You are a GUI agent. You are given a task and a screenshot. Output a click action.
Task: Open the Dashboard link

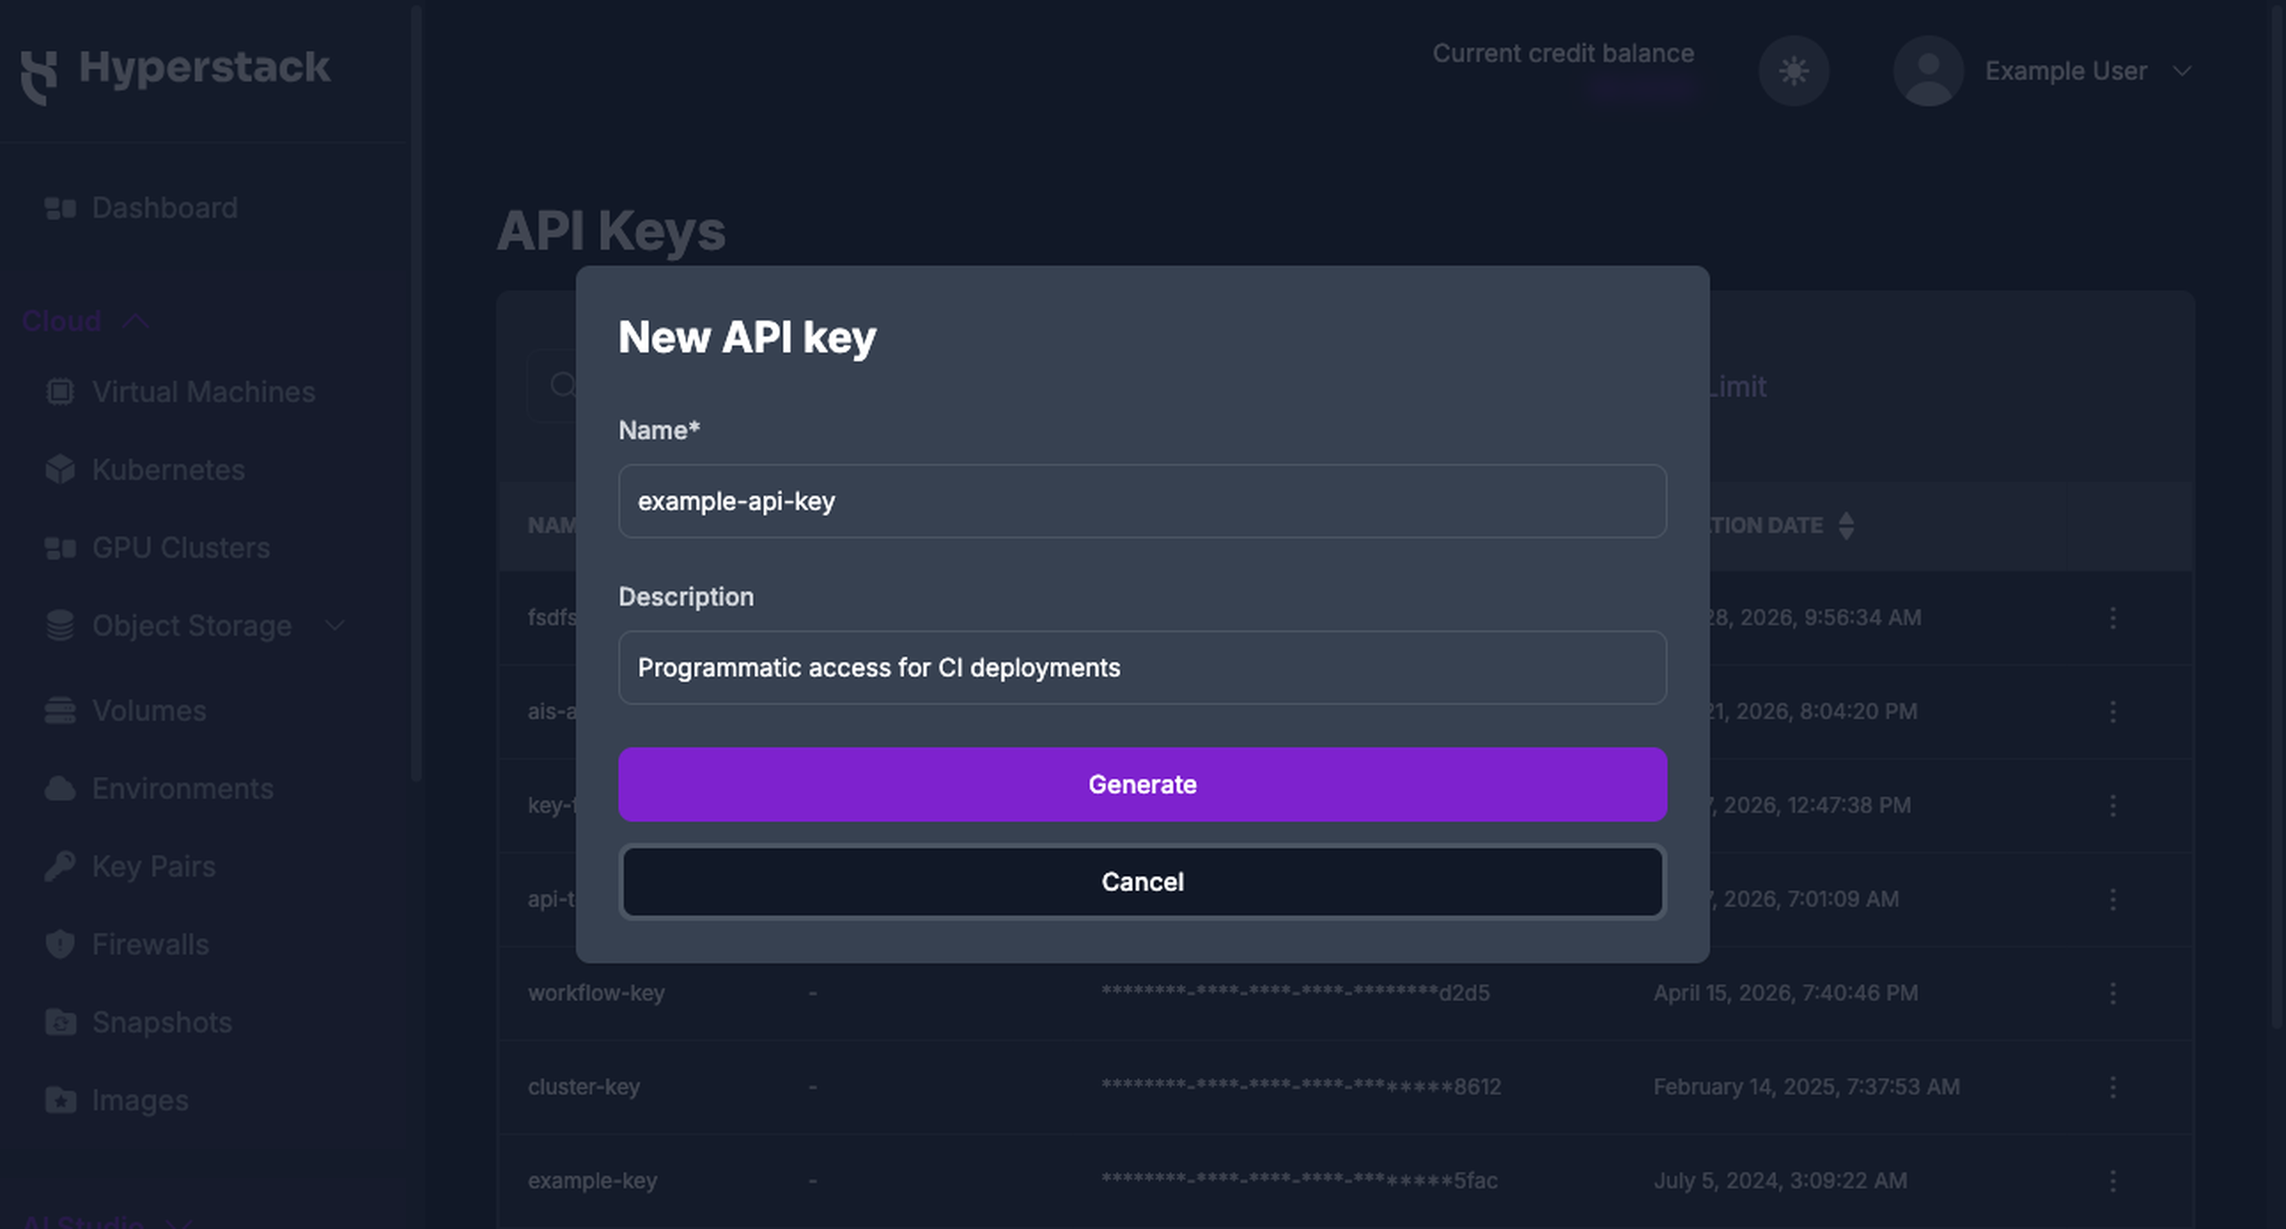pos(165,208)
